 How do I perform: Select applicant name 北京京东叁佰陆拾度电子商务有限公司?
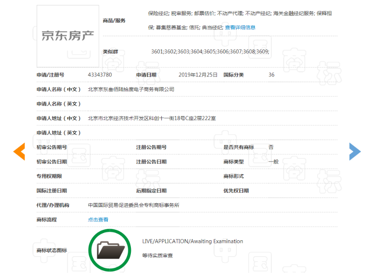[x=131, y=89]
